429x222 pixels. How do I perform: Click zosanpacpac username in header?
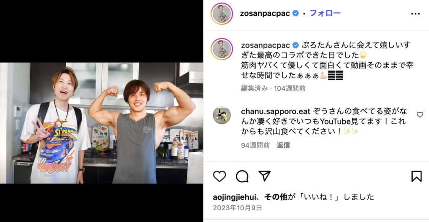point(265,13)
